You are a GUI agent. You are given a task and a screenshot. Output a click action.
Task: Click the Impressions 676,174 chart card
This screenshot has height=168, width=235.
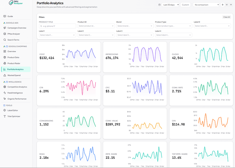[135, 57]
